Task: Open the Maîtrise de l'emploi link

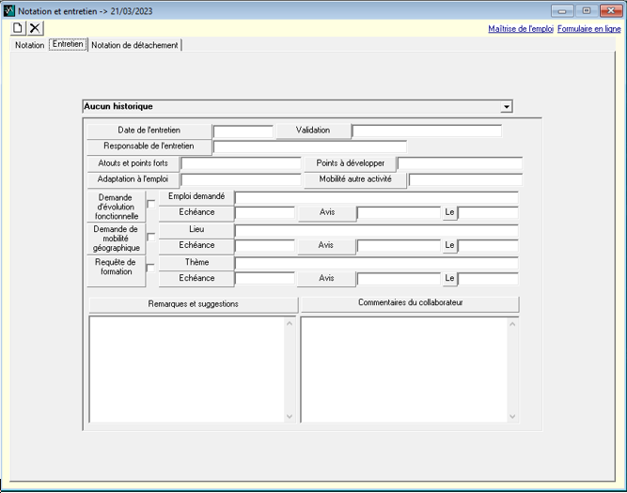Action: point(520,29)
